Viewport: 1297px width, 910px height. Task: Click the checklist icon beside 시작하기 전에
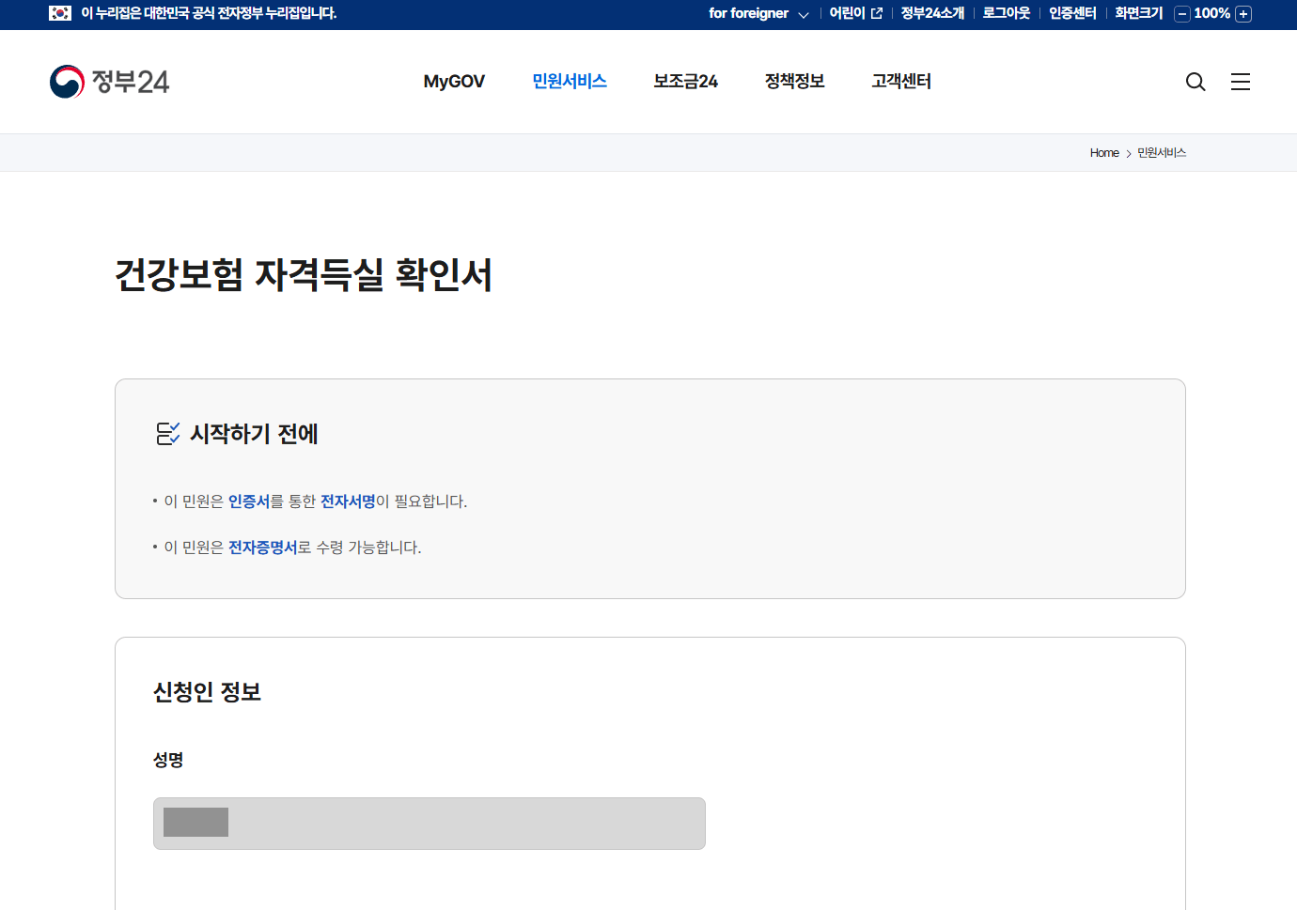point(167,433)
